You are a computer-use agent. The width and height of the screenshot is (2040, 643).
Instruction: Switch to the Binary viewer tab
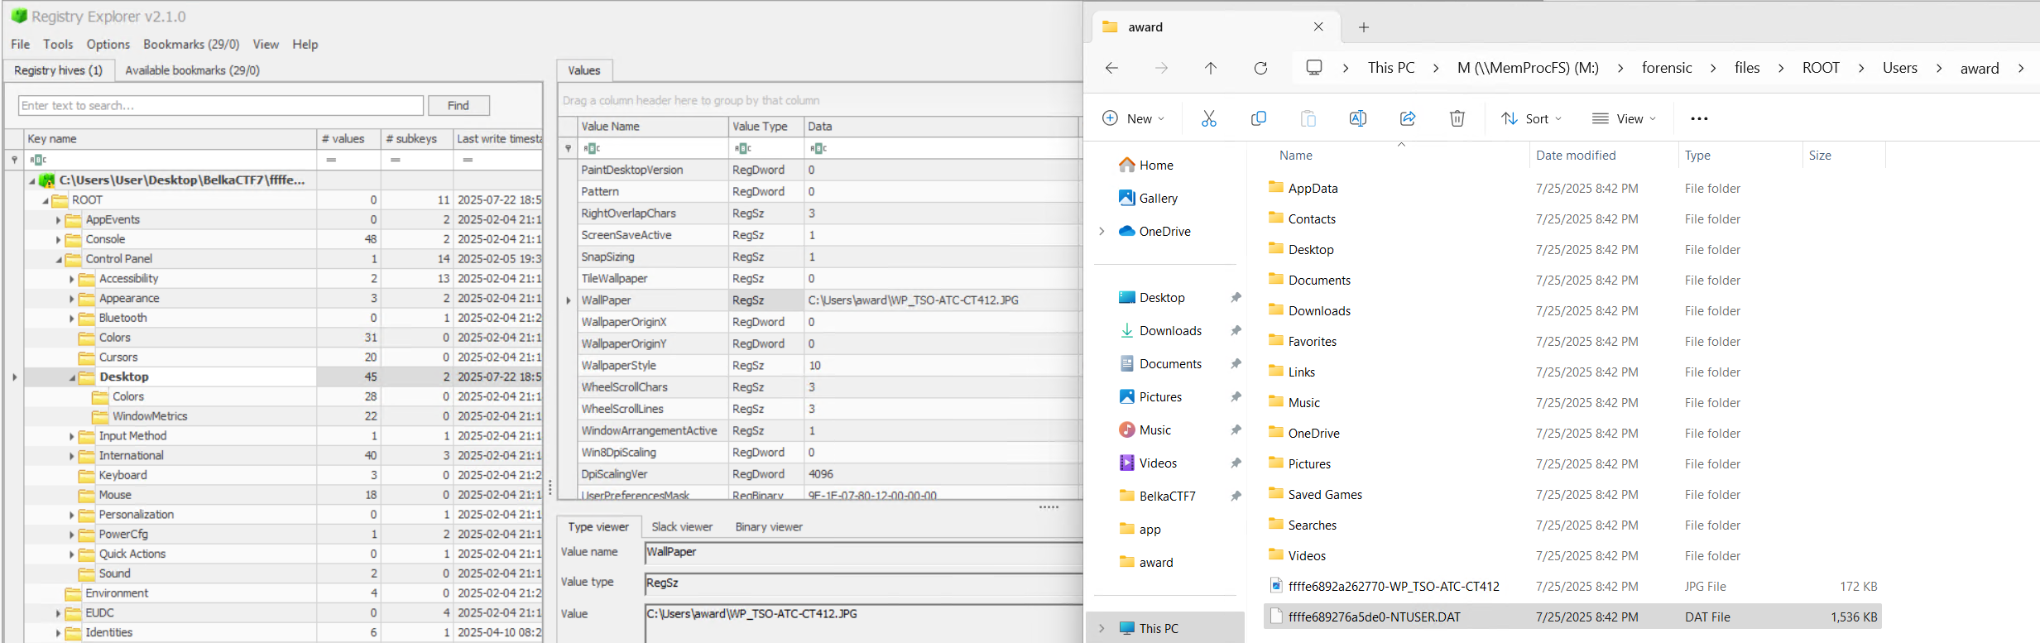tap(769, 527)
